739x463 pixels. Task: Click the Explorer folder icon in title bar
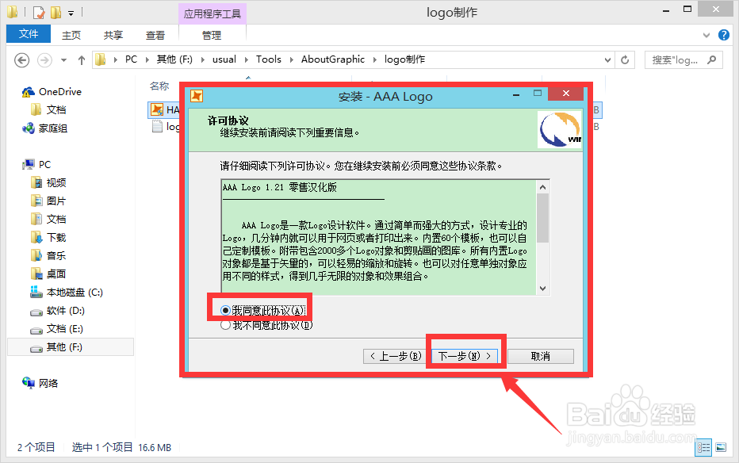tap(13, 12)
